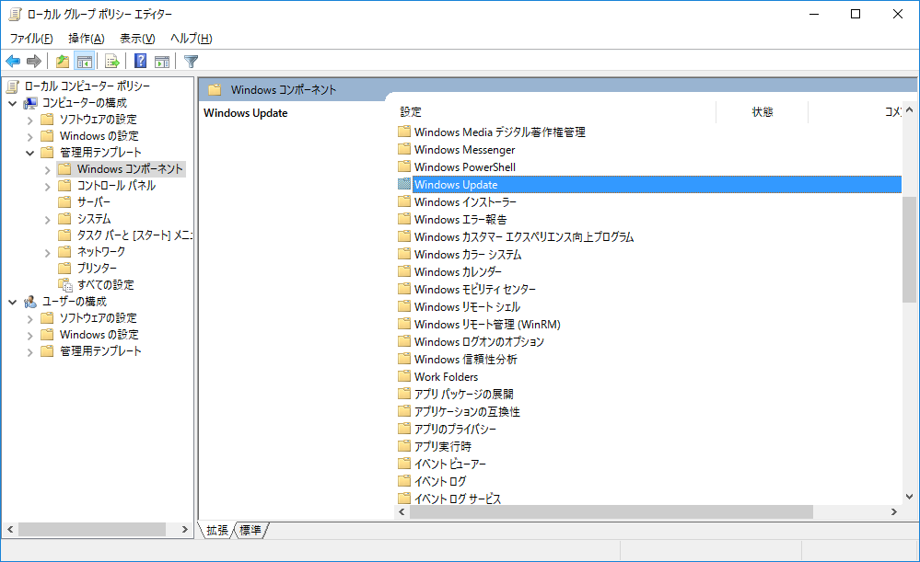The image size is (920, 562).
Task: Click the コンピューターの構成 computer icon
Action: (29, 103)
